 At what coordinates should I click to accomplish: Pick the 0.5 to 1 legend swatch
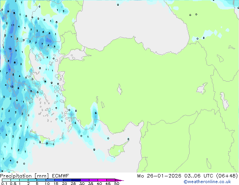point(15,180)
